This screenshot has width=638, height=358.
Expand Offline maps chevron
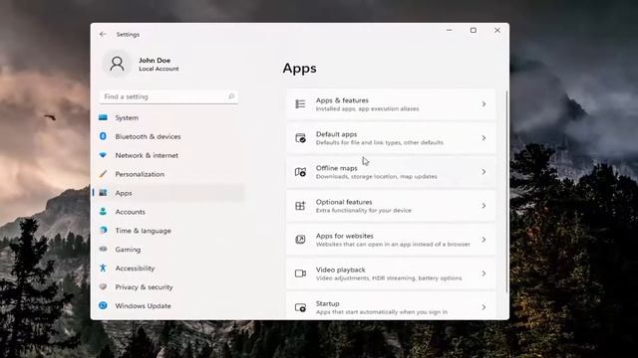point(483,172)
